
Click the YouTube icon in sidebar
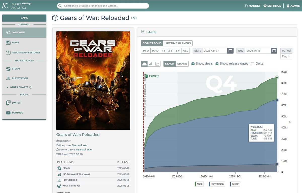8,113
